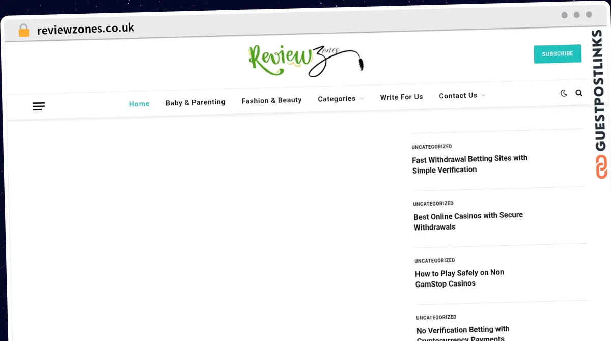
Task: Click the padlock icon in the address bar
Action: point(23,30)
